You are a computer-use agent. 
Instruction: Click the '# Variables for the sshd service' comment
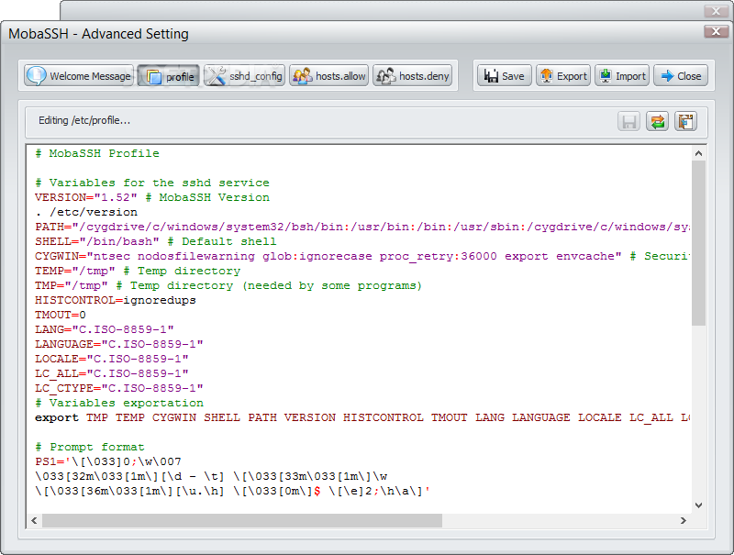[152, 183]
